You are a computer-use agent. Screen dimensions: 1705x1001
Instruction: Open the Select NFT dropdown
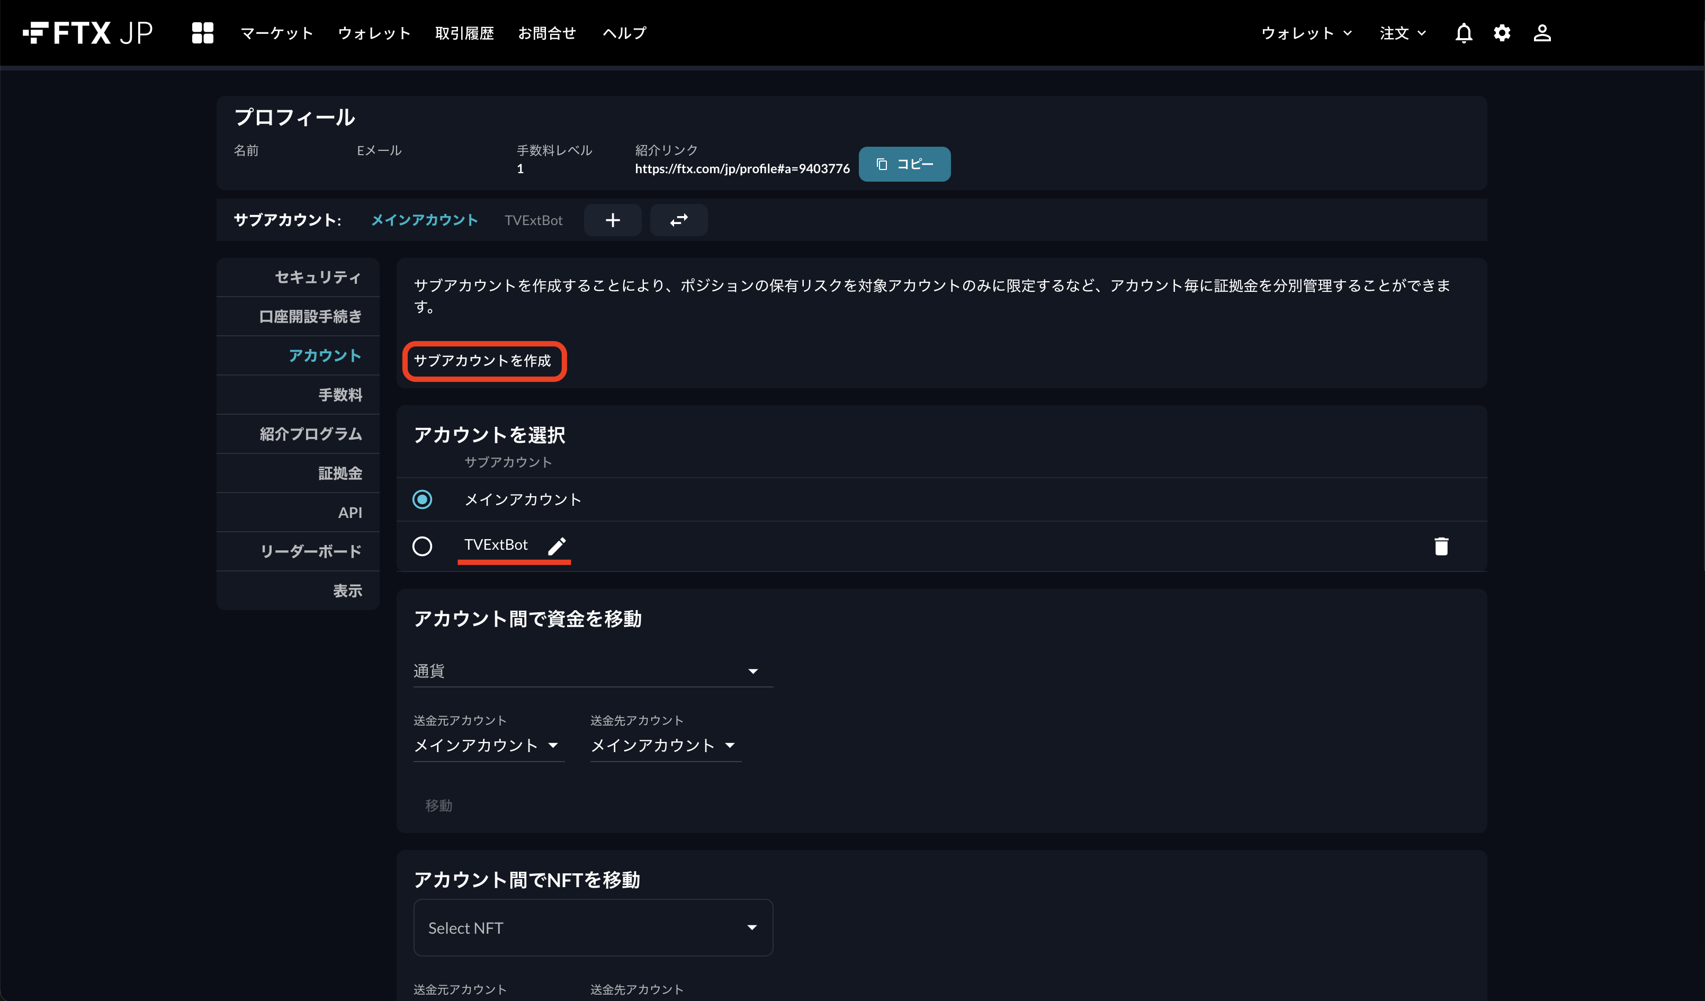(x=593, y=927)
